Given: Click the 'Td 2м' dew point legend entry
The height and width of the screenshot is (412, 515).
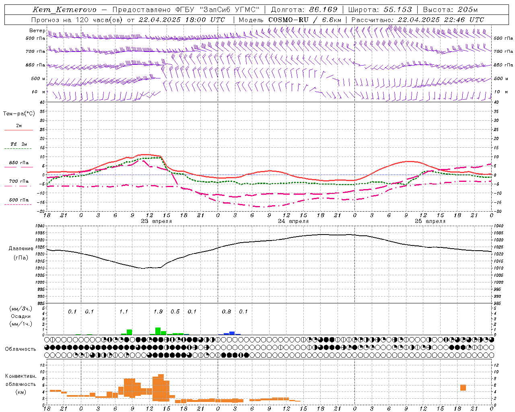Looking at the screenshot, I should (19, 144).
